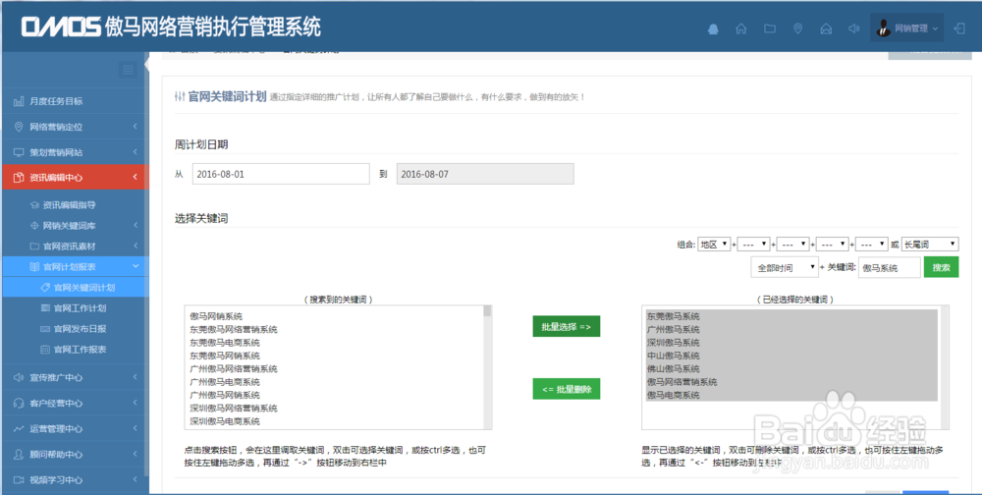Click the start date field 2016-08-01

281,174
